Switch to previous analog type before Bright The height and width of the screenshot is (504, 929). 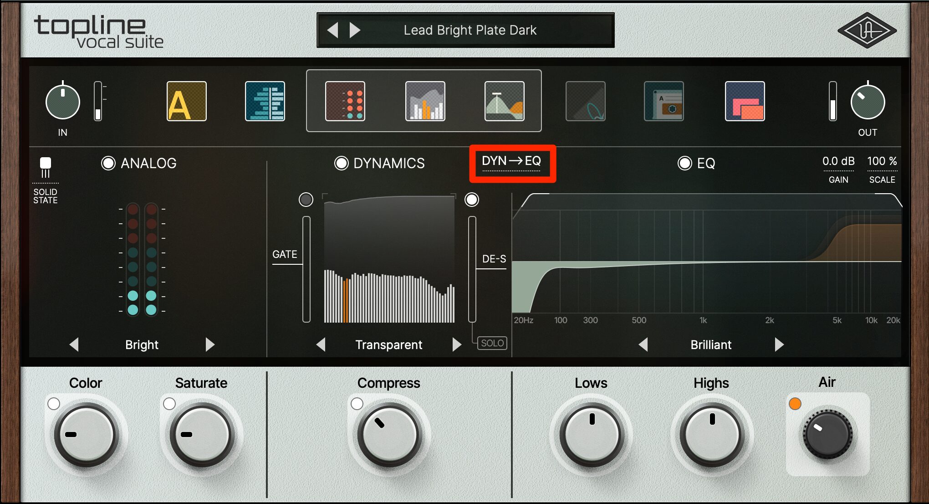point(74,345)
